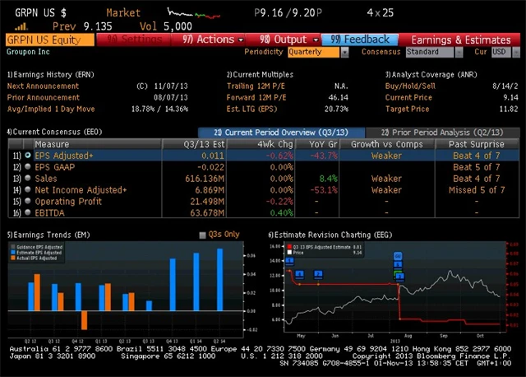
Task: Click the Avg/Implied 1 Day Move label
Action: click(51, 109)
